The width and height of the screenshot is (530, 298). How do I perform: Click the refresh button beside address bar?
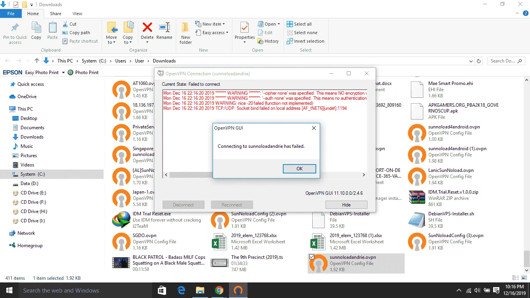(x=479, y=61)
